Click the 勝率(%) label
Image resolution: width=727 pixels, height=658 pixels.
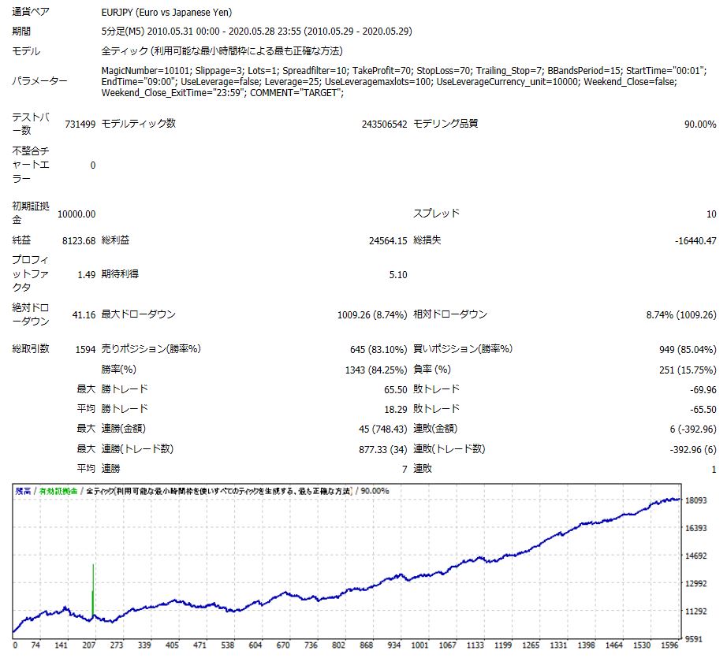pyautogui.click(x=119, y=370)
